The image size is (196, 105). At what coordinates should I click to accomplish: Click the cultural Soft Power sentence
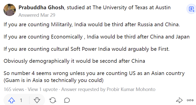click(86, 49)
